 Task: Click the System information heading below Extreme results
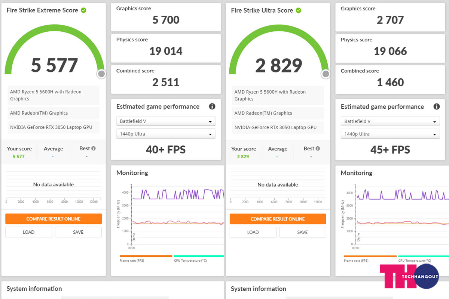pos(34,289)
